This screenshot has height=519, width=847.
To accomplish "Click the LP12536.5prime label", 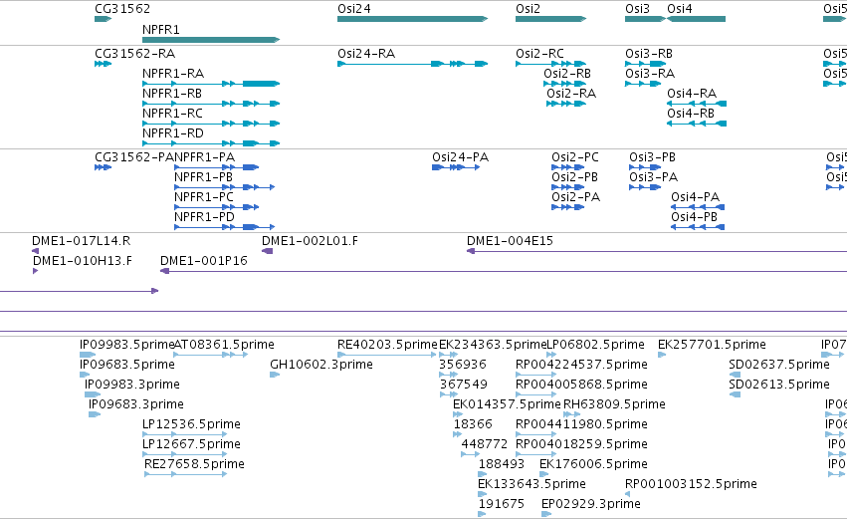I will coord(191,424).
